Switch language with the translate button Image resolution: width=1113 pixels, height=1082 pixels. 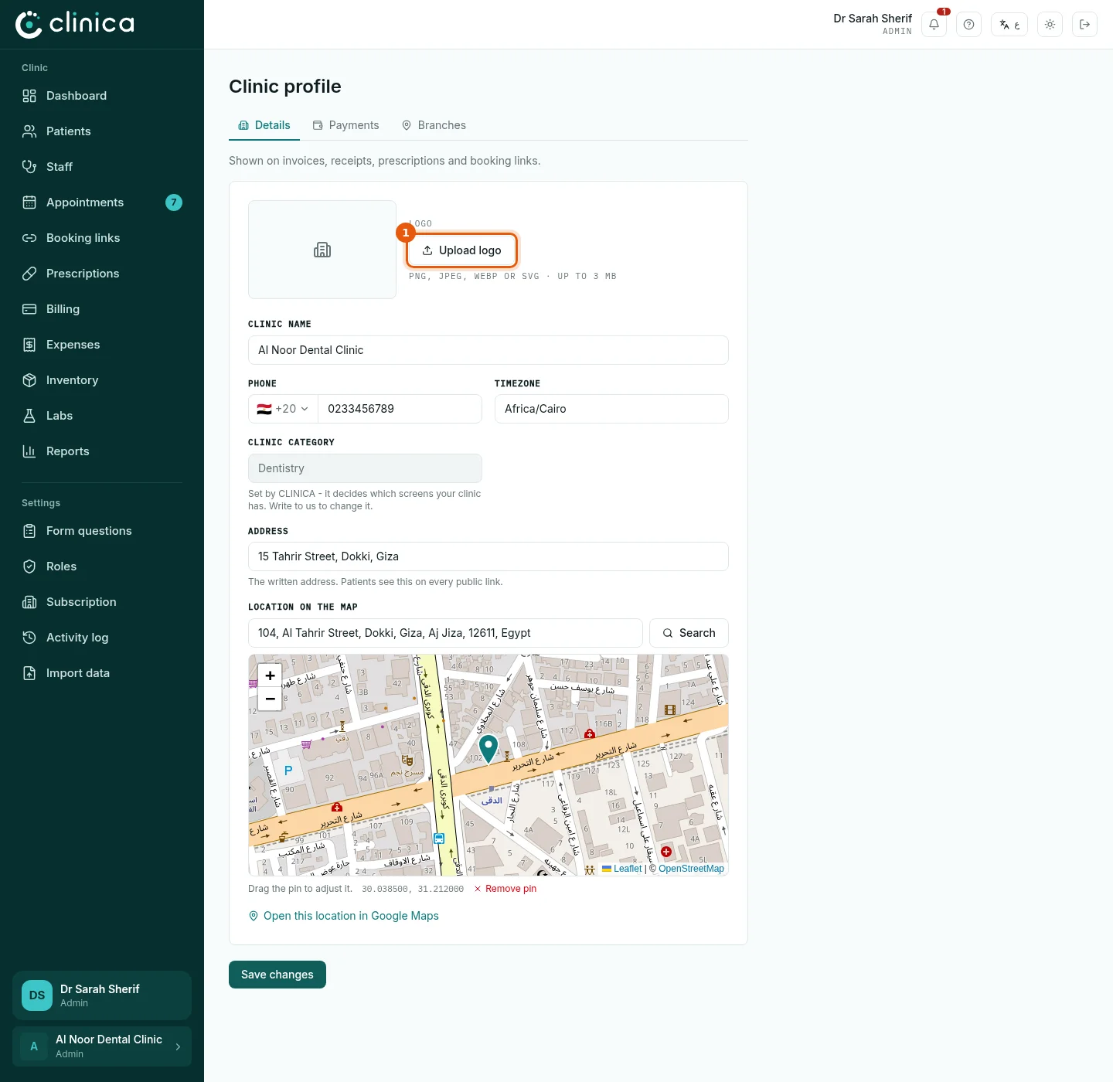coord(1009,25)
